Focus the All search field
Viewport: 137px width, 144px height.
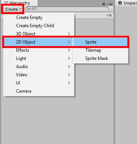tap(67, 9)
